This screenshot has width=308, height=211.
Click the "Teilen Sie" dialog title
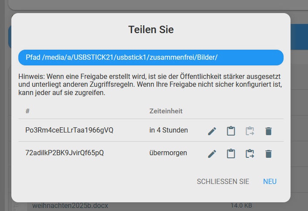click(x=151, y=30)
